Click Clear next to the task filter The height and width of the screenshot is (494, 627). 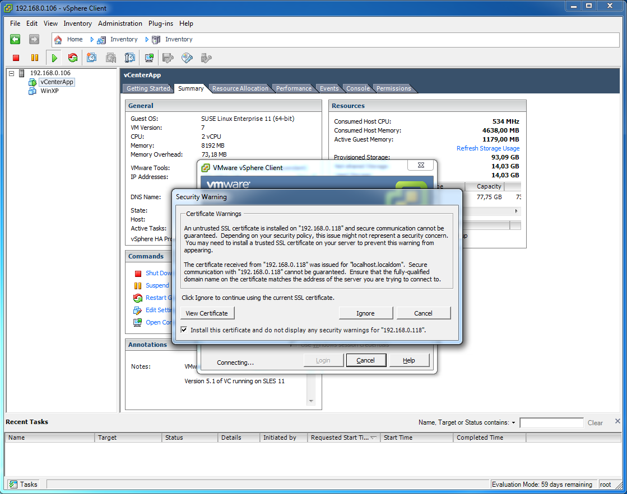click(595, 422)
